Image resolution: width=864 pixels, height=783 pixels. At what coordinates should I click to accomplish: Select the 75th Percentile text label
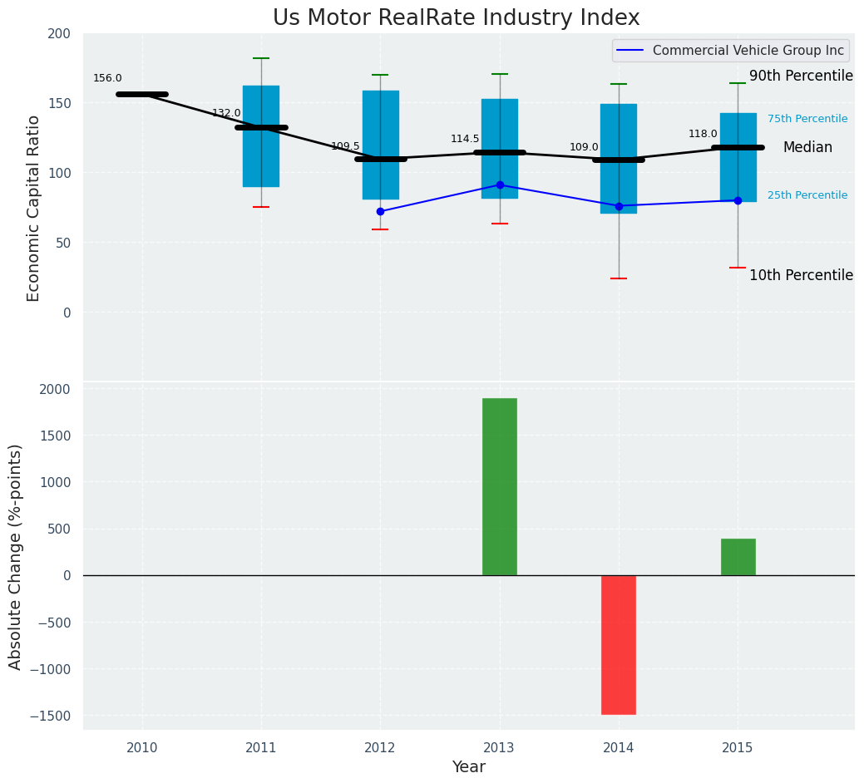[807, 119]
